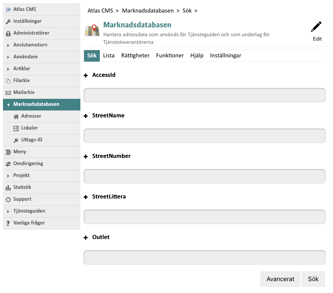Expand the StreetLittera plus sign

86,197
